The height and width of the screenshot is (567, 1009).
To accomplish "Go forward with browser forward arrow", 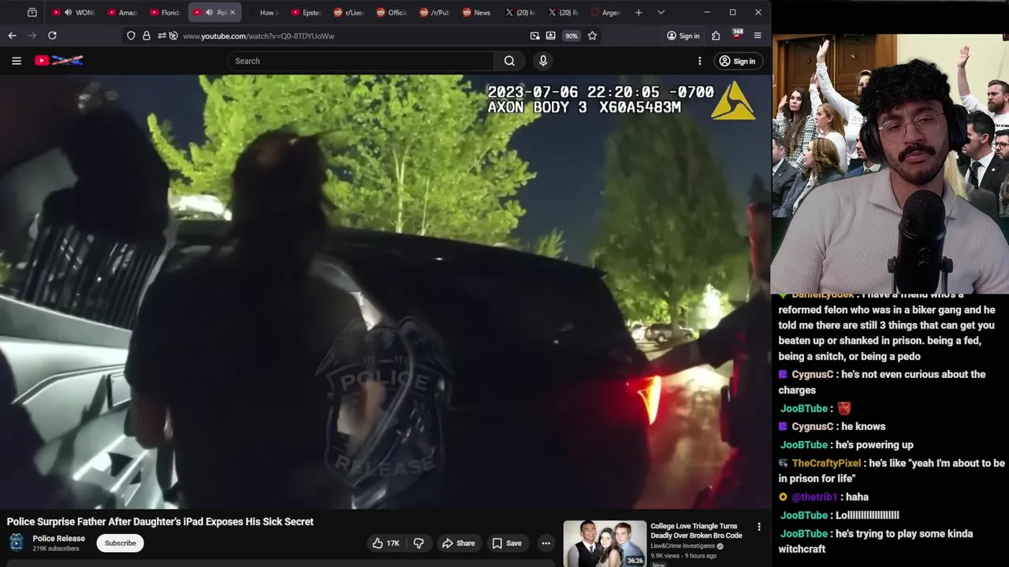I will pos(32,35).
